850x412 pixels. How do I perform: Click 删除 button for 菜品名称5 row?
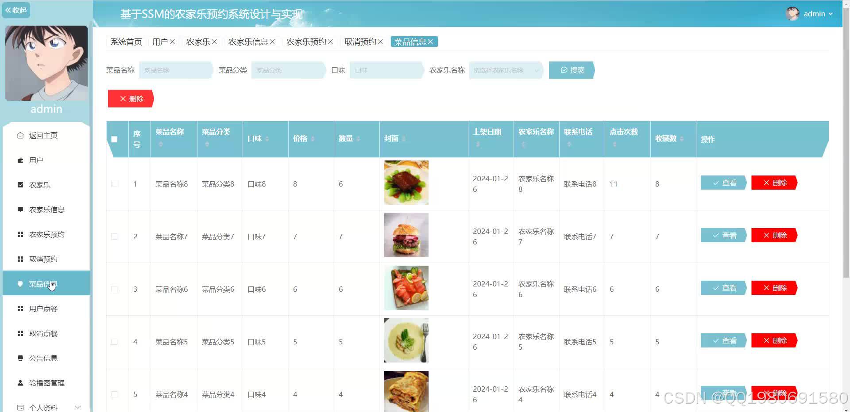click(x=774, y=340)
